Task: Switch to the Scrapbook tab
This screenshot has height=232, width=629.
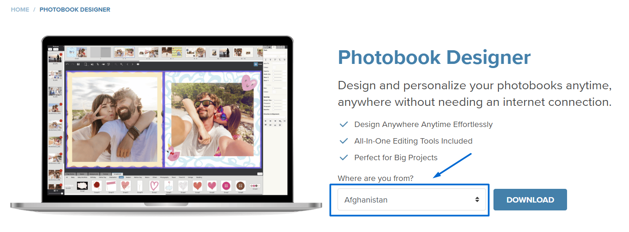Action: pos(117,174)
